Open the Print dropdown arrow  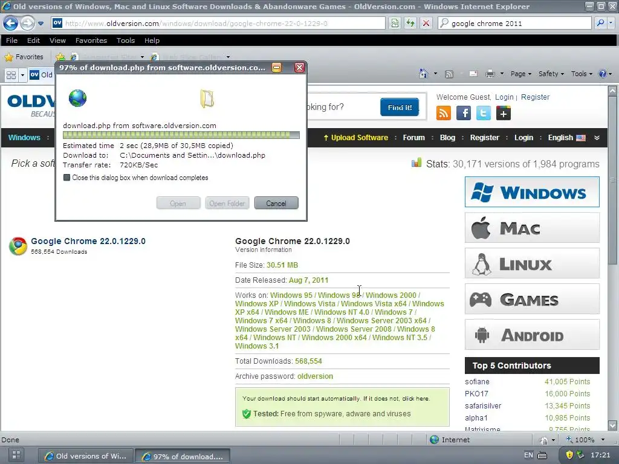click(502, 74)
